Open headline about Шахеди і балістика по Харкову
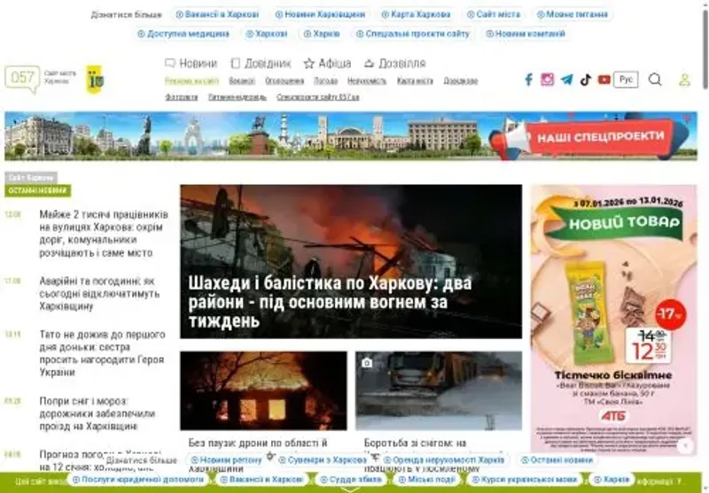The width and height of the screenshot is (709, 493). [330, 302]
